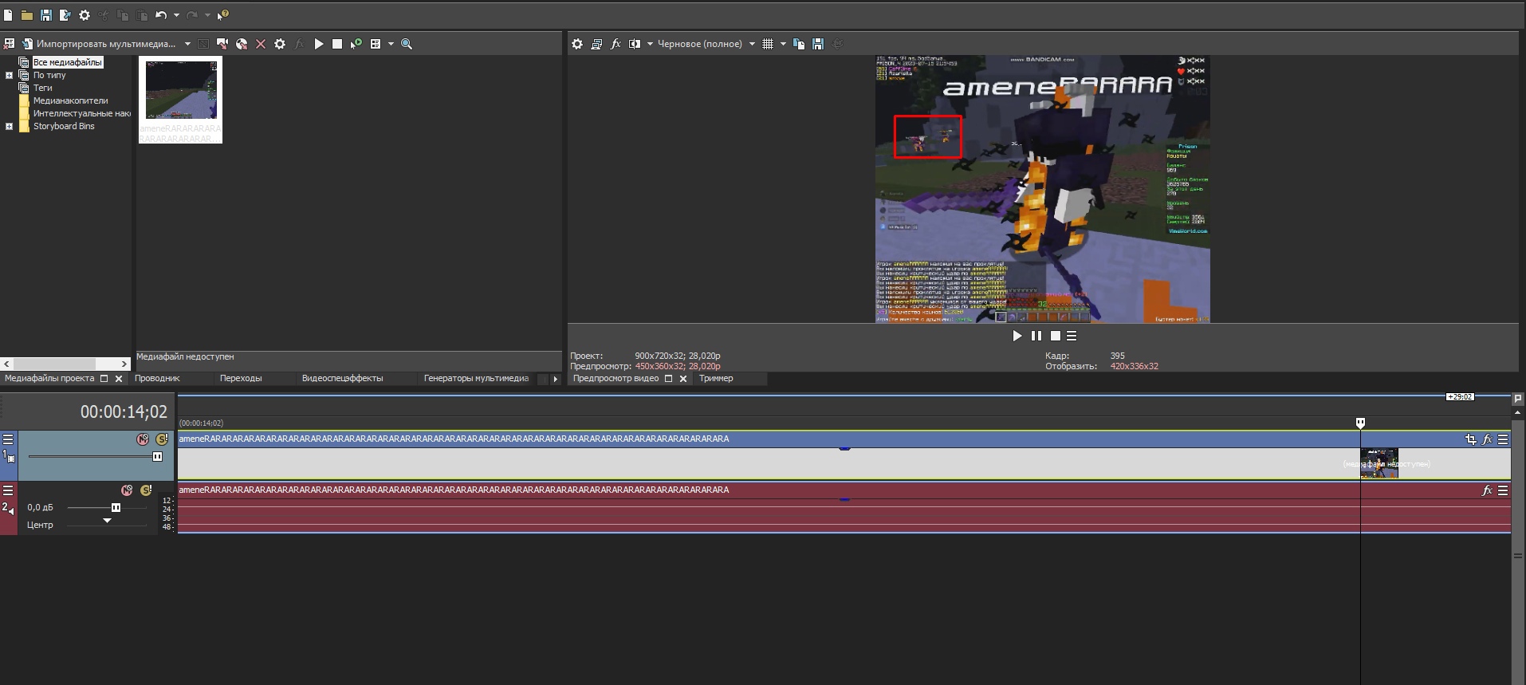Save preview snapshot to file icon

point(818,44)
